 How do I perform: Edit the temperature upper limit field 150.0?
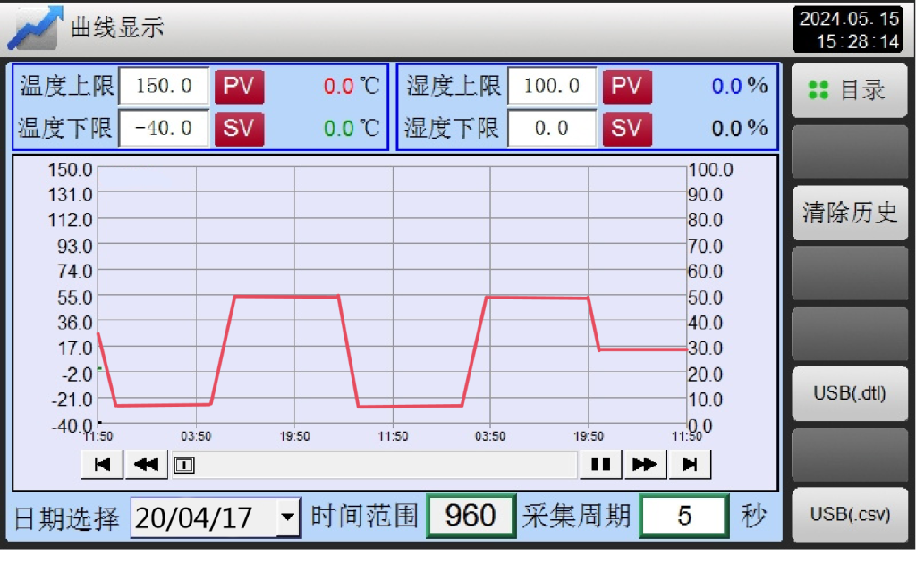tap(164, 86)
